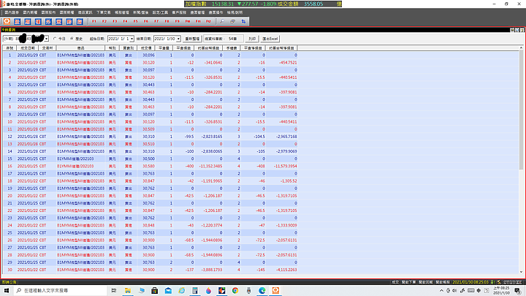Open the 新聞/盤後 menu
The height and width of the screenshot is (296, 526).
pos(140,12)
